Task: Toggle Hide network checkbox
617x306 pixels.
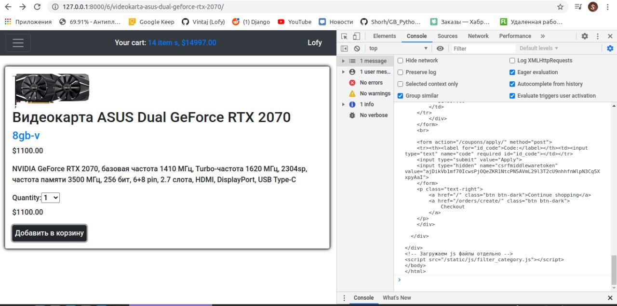Action: [400, 61]
